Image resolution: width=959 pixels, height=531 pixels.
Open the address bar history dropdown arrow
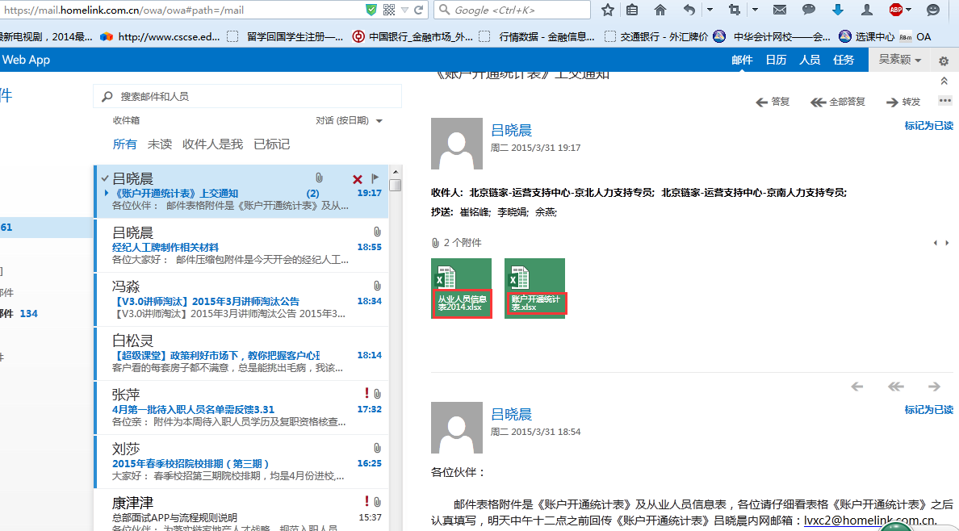405,10
